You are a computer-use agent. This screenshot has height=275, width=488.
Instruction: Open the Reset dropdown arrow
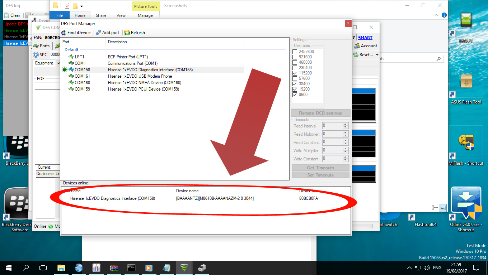377,55
